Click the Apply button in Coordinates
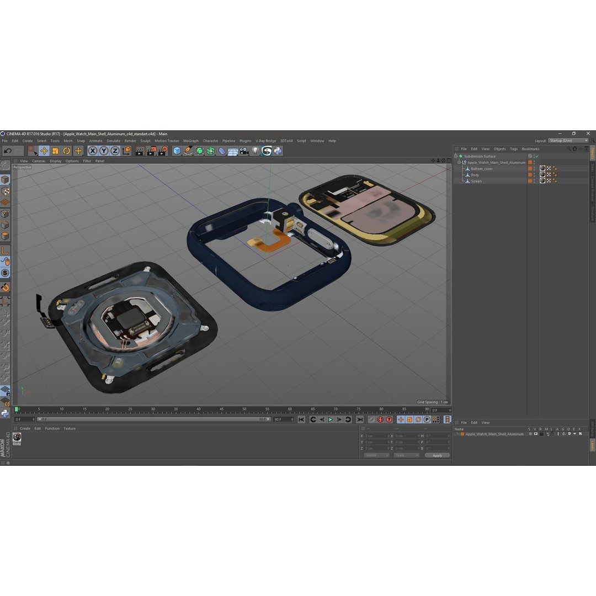The width and height of the screenshot is (596, 596). (x=437, y=455)
